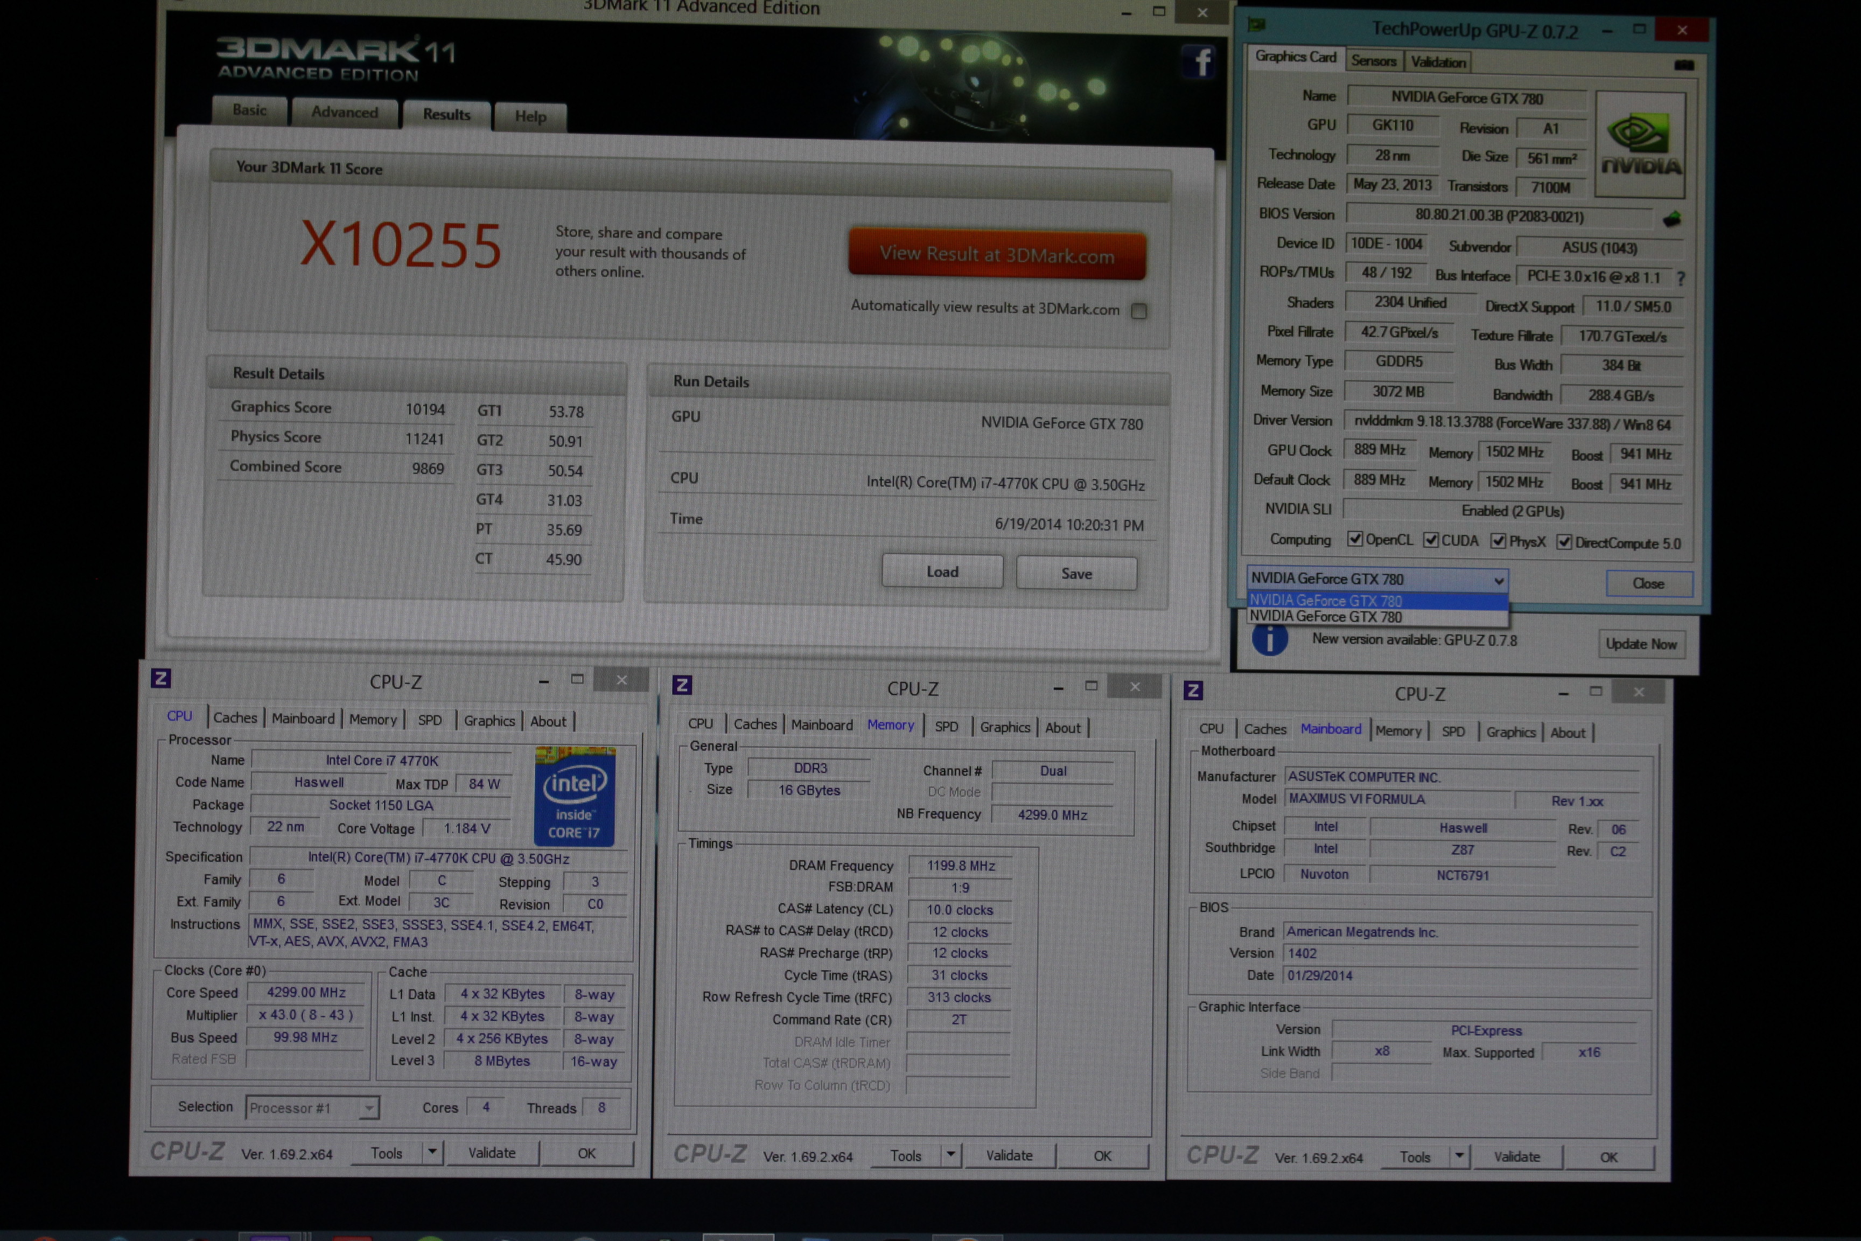Open Memory tab in CPU-Z Mainboard window
Viewport: 1861px width, 1241px height.
pyautogui.click(x=1398, y=730)
